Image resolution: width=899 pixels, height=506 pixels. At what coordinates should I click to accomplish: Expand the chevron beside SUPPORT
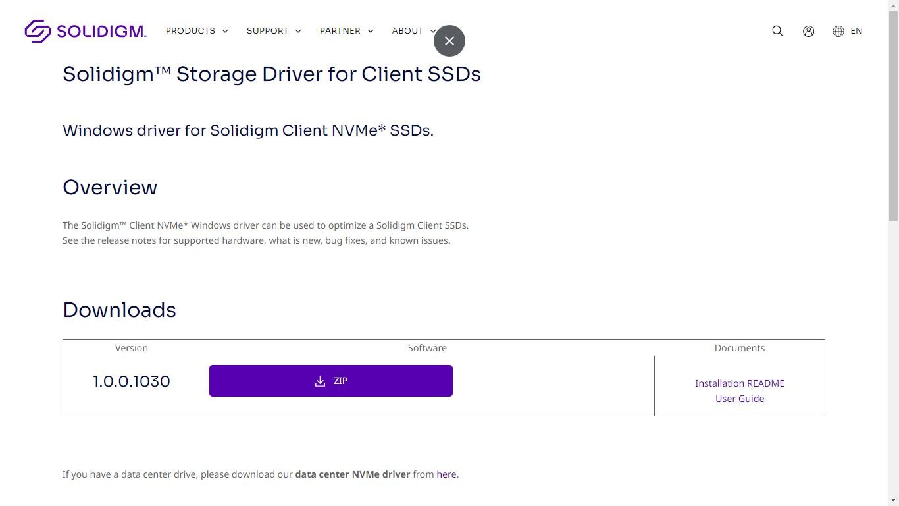pos(298,31)
